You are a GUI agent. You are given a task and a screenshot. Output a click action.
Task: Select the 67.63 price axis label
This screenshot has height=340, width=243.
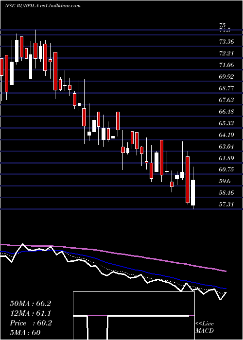coord(226,100)
